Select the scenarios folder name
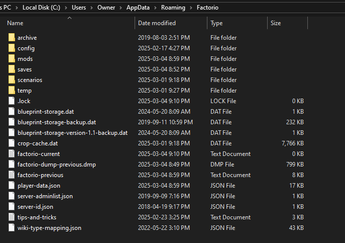The width and height of the screenshot is (345, 243). coord(30,80)
